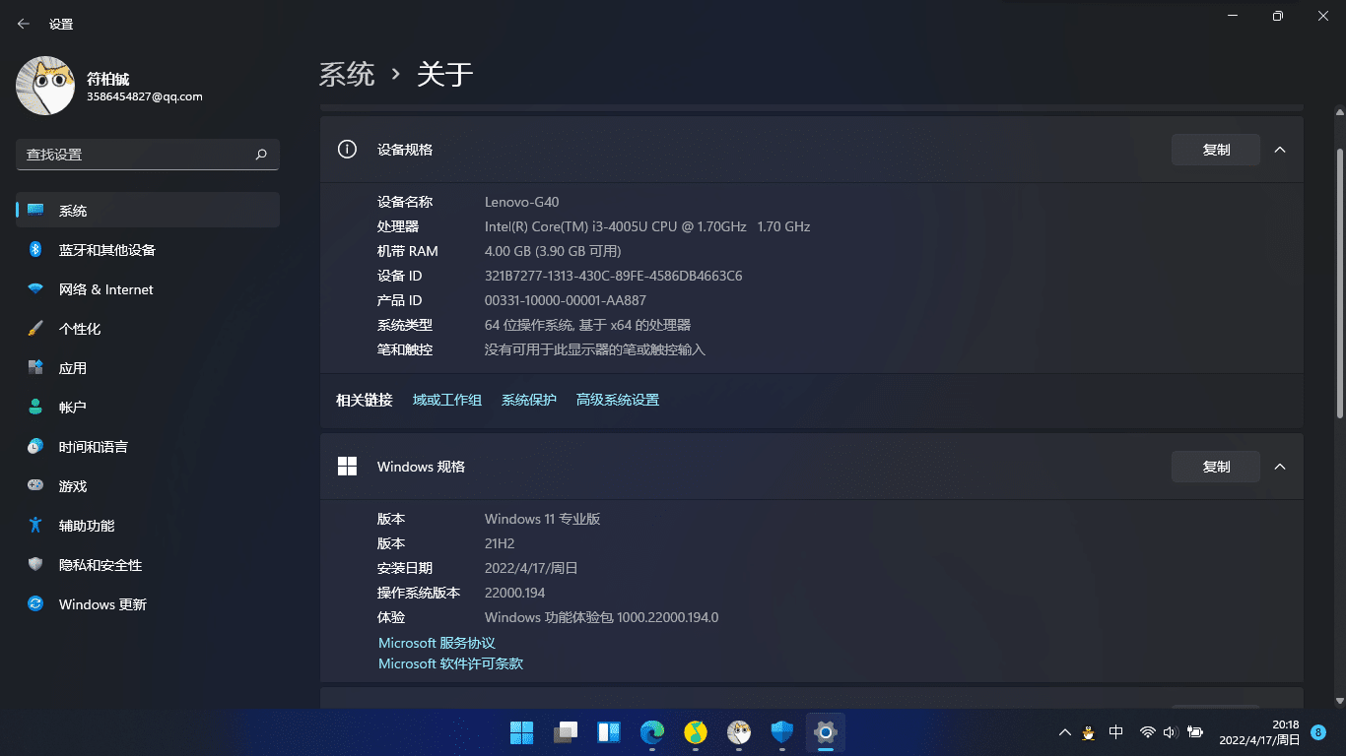Click the back arrow in Settings
1346x756 pixels.
24,24
